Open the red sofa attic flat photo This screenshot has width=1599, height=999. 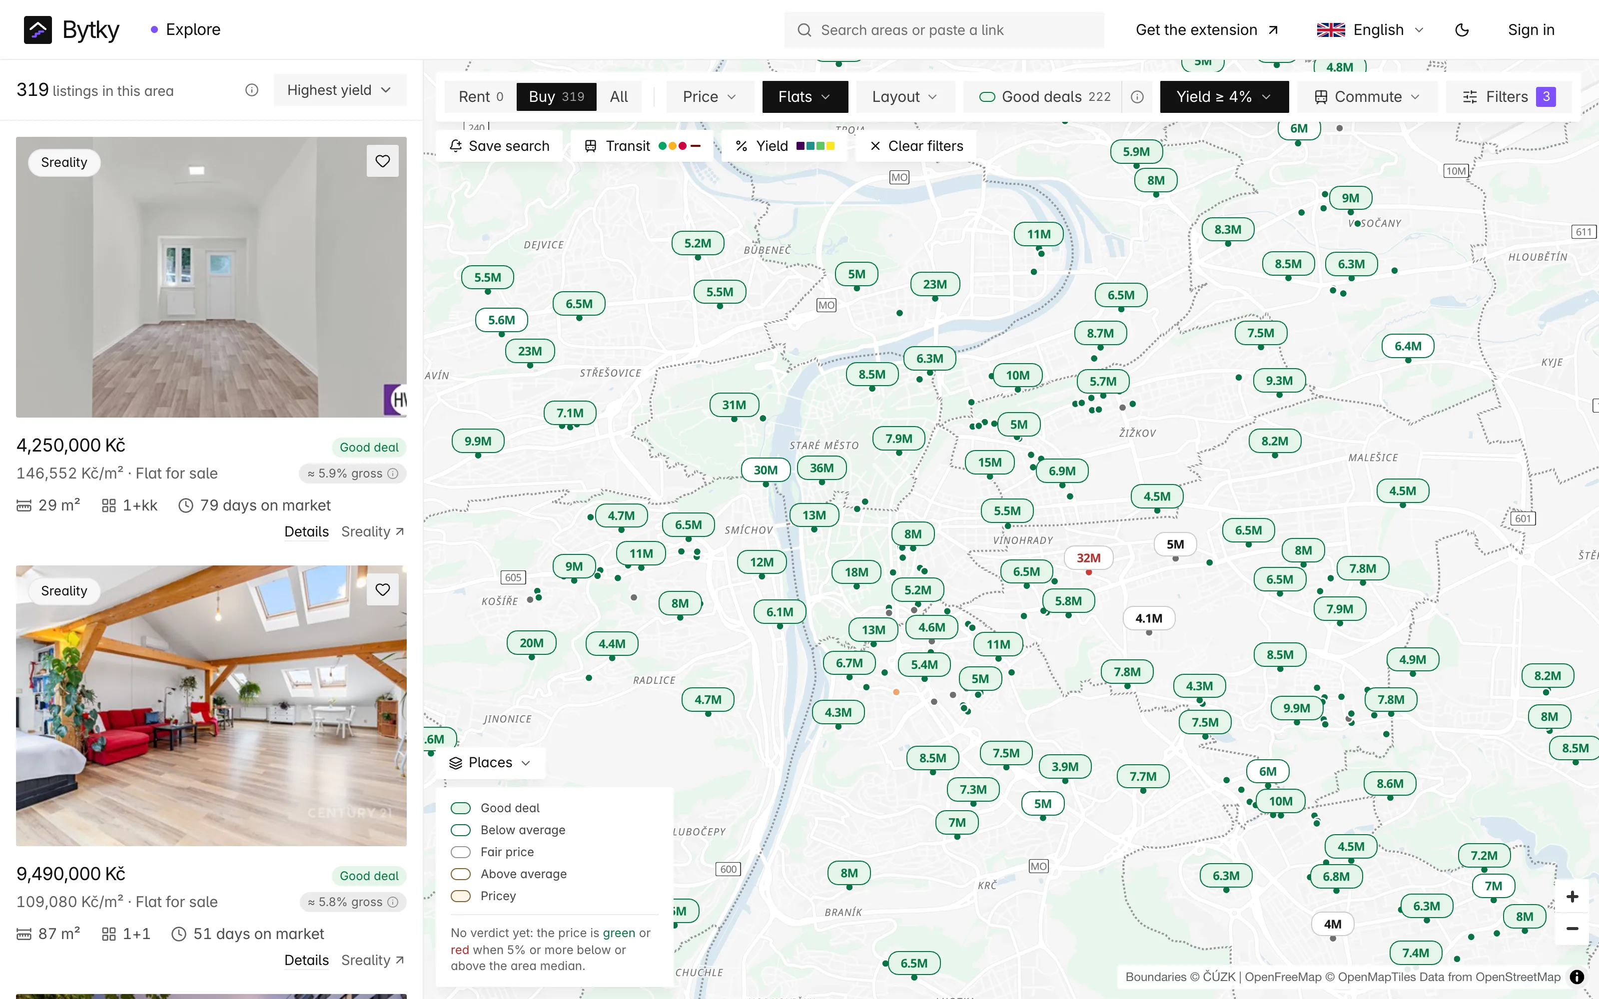click(211, 706)
